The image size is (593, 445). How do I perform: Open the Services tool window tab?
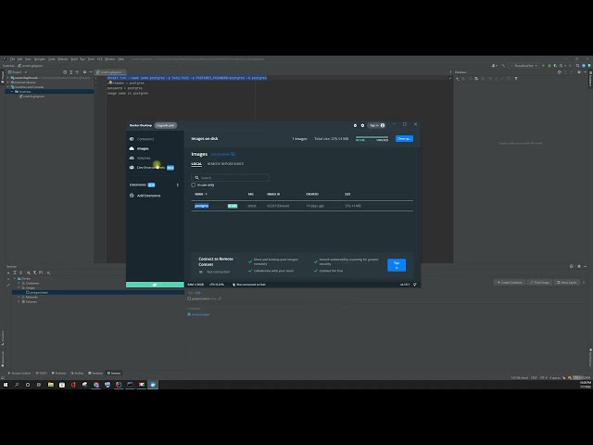(x=114, y=373)
